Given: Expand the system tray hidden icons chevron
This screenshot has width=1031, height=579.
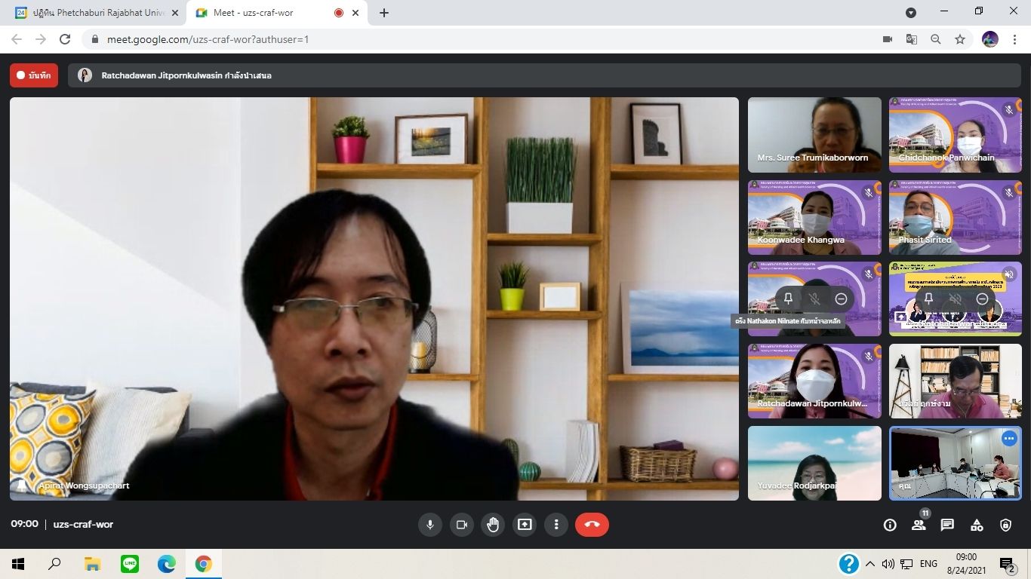Looking at the screenshot, I should pos(870,564).
